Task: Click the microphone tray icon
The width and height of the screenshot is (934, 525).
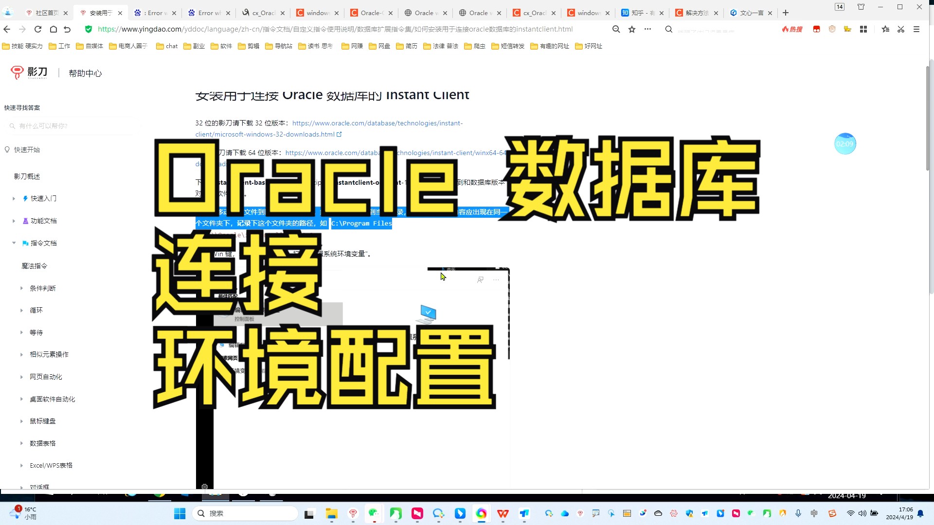Action: [x=798, y=513]
